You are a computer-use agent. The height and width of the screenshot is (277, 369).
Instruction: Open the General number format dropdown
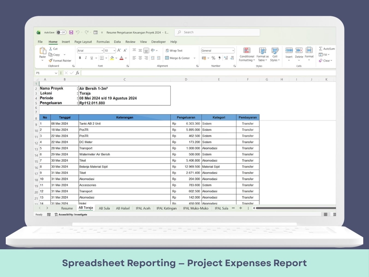point(233,51)
